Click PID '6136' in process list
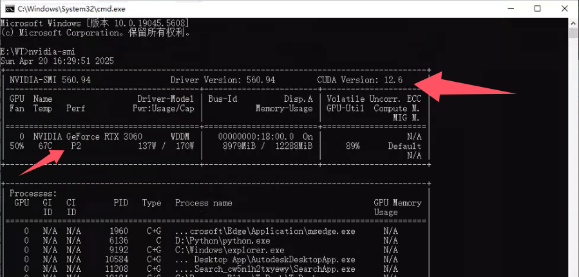This screenshot has height=277, width=579. point(119,241)
